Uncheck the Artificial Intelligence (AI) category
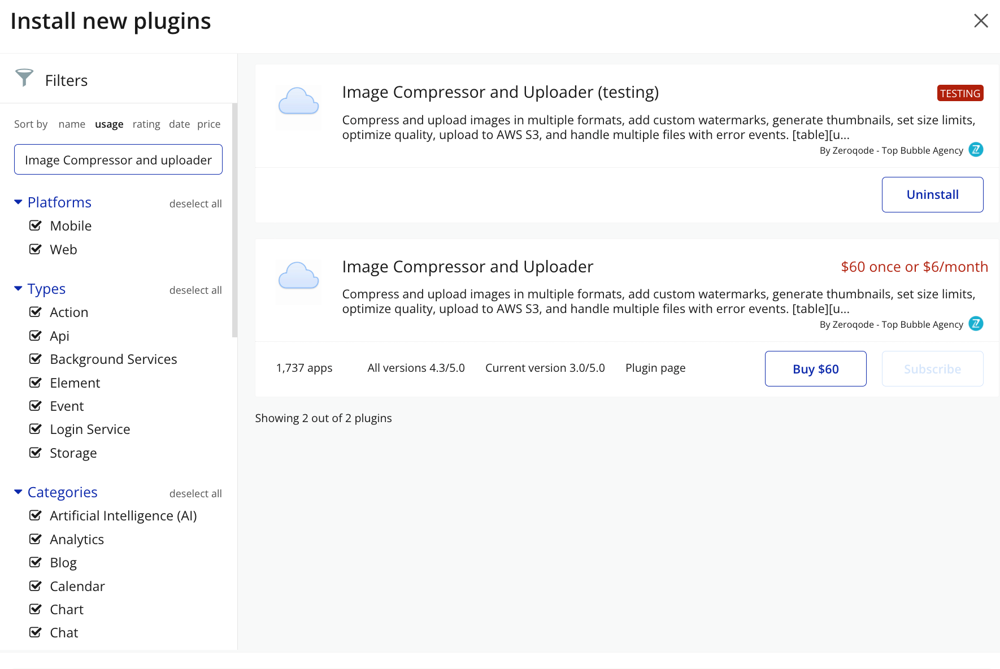The width and height of the screenshot is (1000, 669). tap(36, 516)
